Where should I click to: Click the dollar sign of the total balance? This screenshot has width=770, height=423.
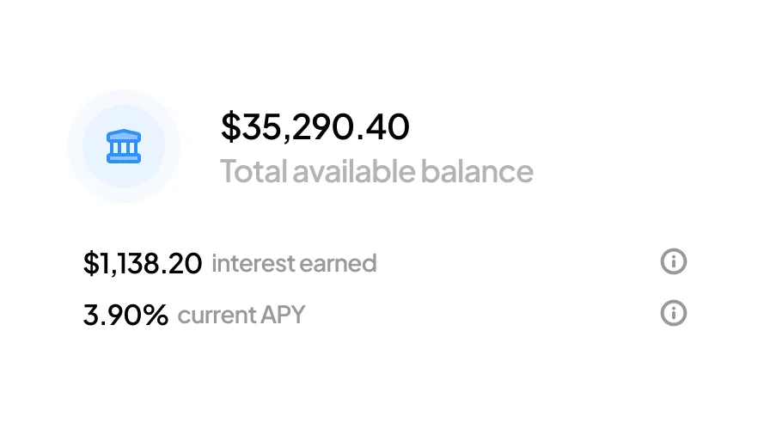(230, 127)
